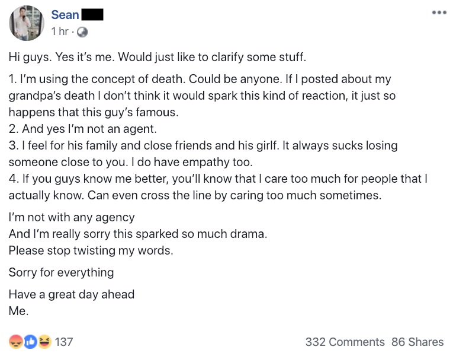Open Sean's profile picture thumbnail
This screenshot has height=356, width=453.
point(27,23)
